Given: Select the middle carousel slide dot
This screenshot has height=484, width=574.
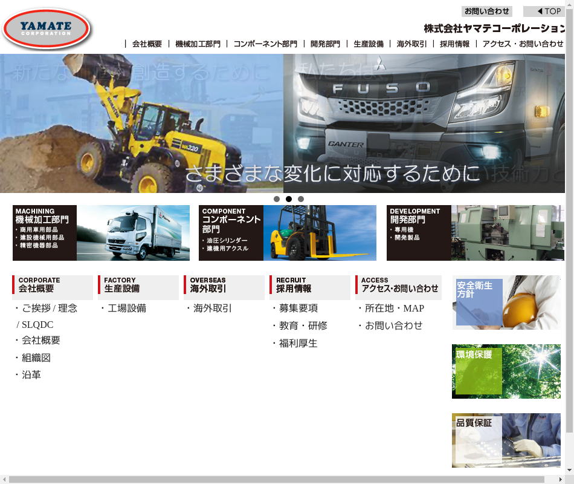Looking at the screenshot, I should (289, 199).
